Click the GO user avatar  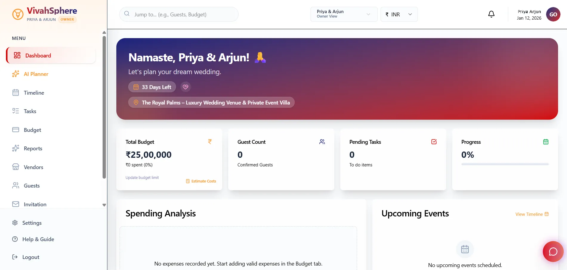tap(553, 14)
